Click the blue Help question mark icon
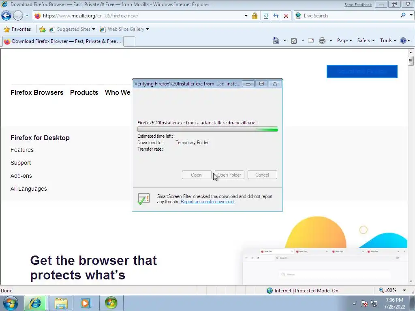 click(x=403, y=40)
